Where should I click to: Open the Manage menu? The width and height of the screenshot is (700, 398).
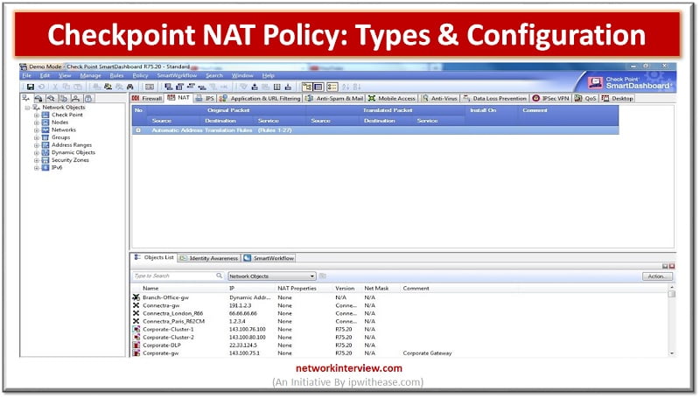[91, 75]
